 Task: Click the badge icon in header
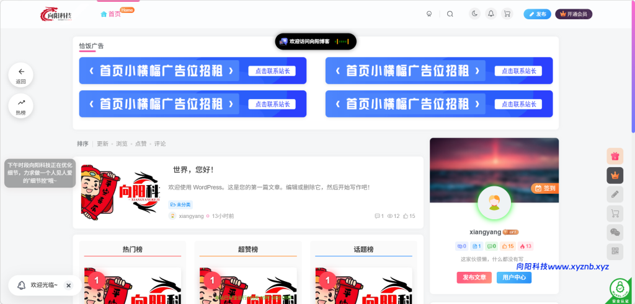[x=429, y=14]
